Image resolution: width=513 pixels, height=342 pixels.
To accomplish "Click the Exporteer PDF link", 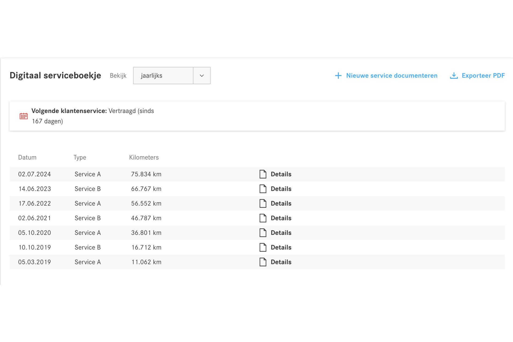I will (x=483, y=76).
